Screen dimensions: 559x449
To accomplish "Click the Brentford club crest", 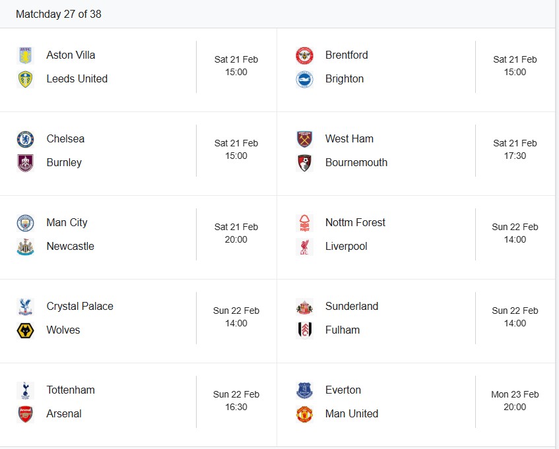I will [304, 55].
